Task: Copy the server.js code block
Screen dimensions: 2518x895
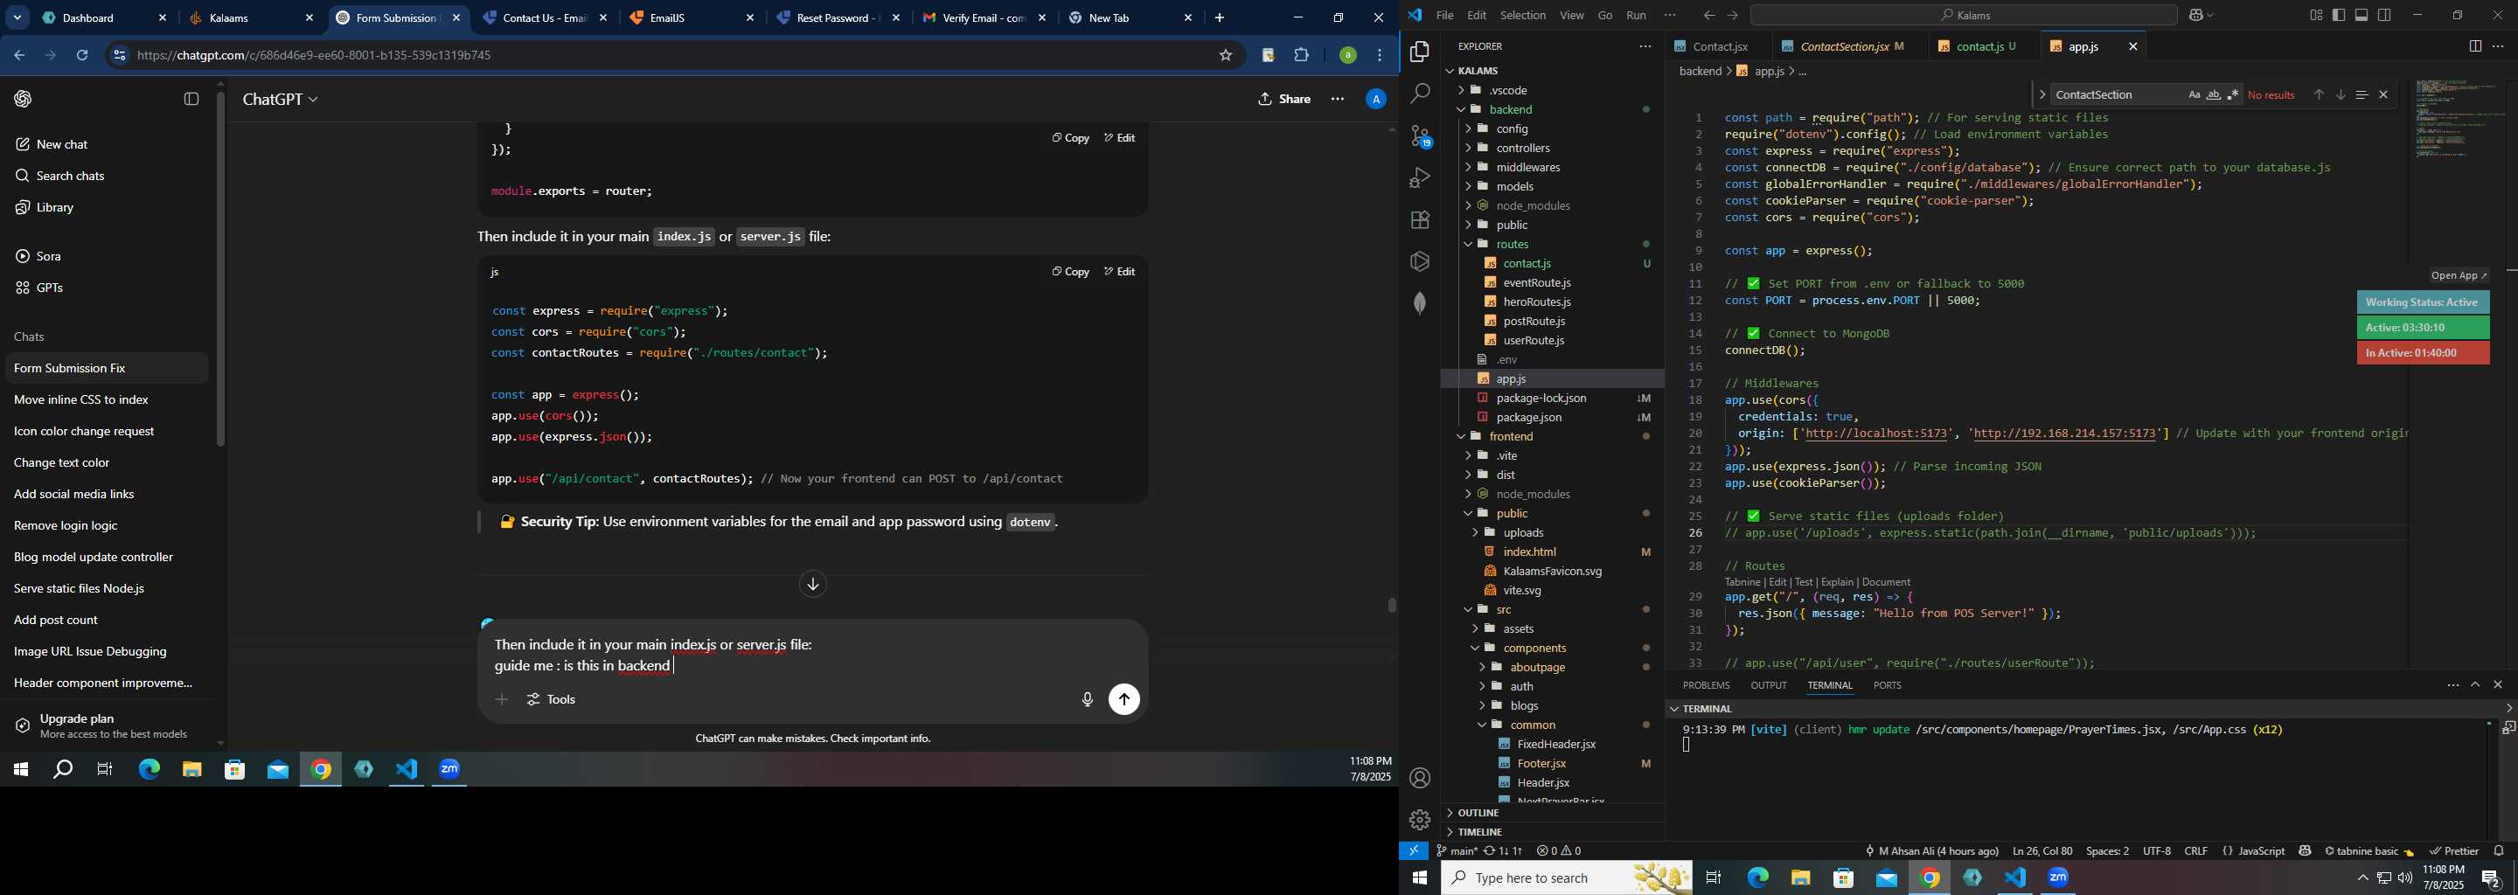Action: tap(1070, 272)
